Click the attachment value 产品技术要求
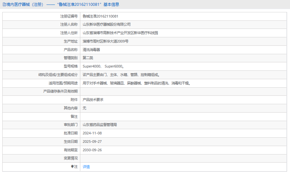The height and width of the screenshot is (173, 290). [93, 100]
